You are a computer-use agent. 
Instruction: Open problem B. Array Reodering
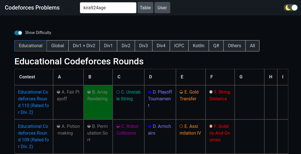pos(97,95)
